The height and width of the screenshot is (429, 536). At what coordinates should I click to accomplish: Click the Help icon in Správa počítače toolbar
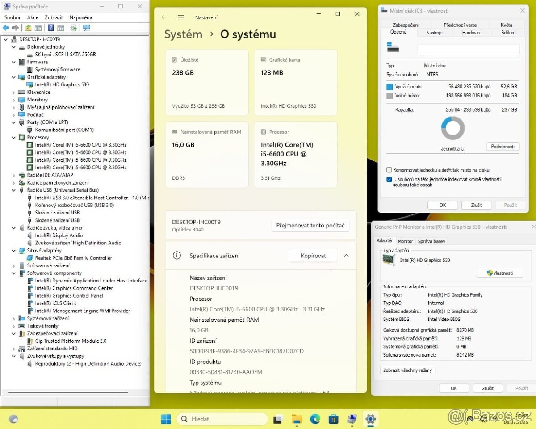[51, 27]
